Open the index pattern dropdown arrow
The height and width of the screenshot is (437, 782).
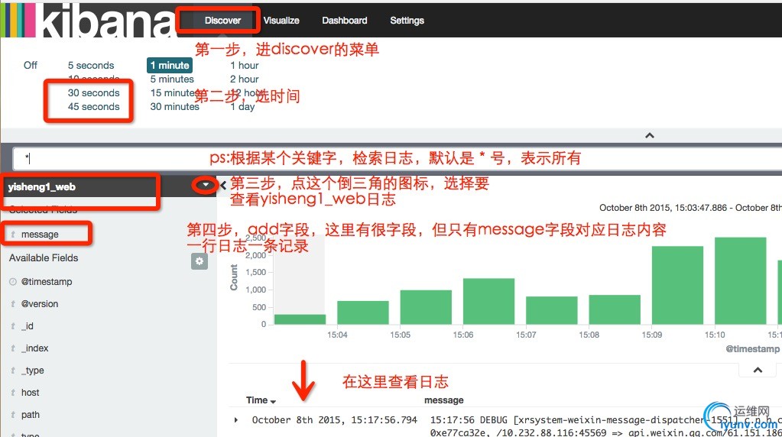tap(205, 185)
